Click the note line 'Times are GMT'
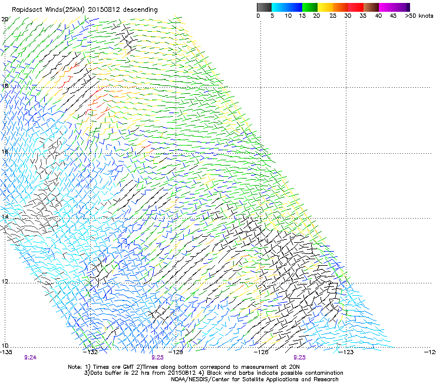Viewport: 436px width, 383px height. 114,367
